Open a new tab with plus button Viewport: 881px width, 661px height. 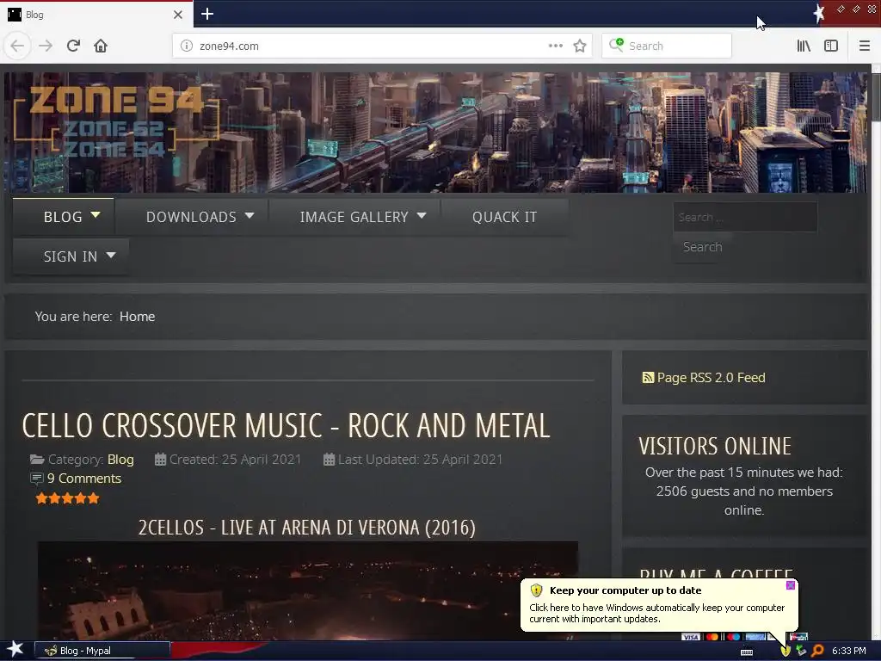click(x=207, y=14)
